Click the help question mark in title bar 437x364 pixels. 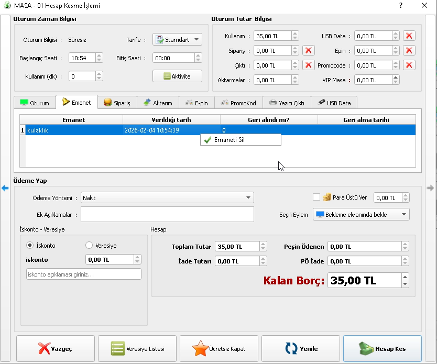401,6
